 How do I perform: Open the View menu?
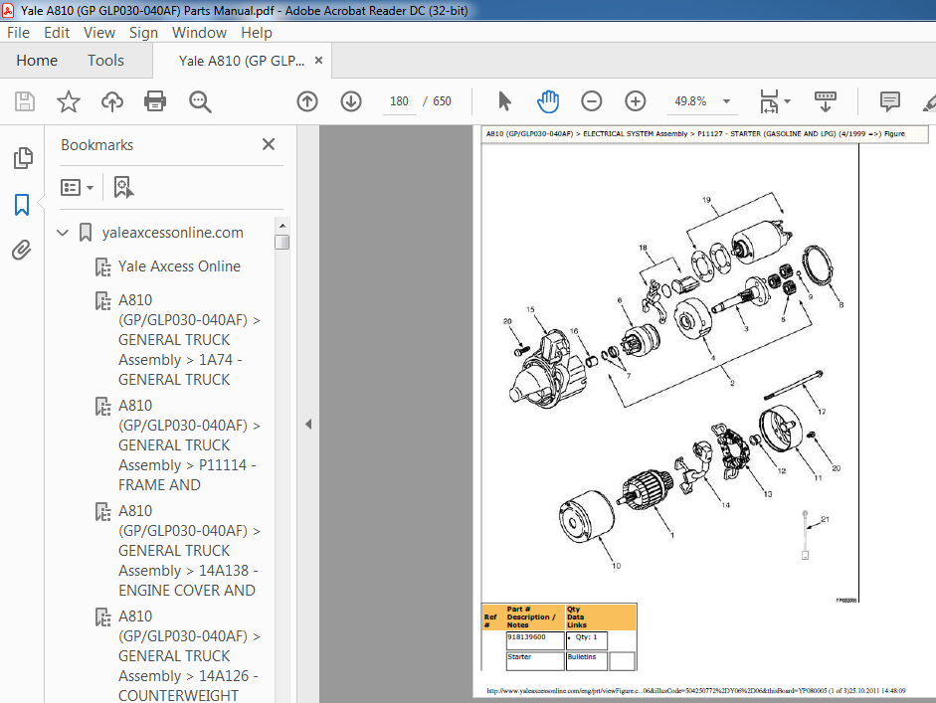(x=99, y=33)
